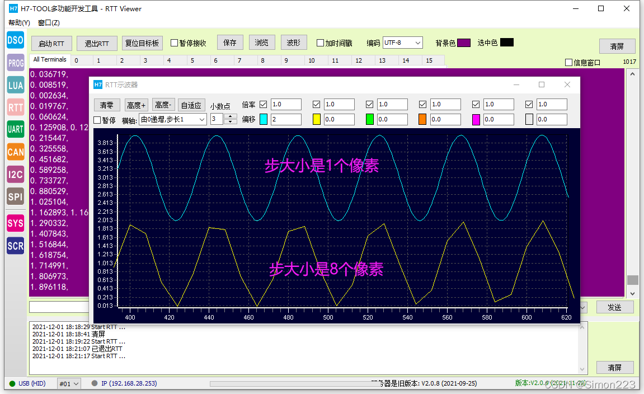
Task: Click the 清零 button in oscilloscope
Action: 107,105
